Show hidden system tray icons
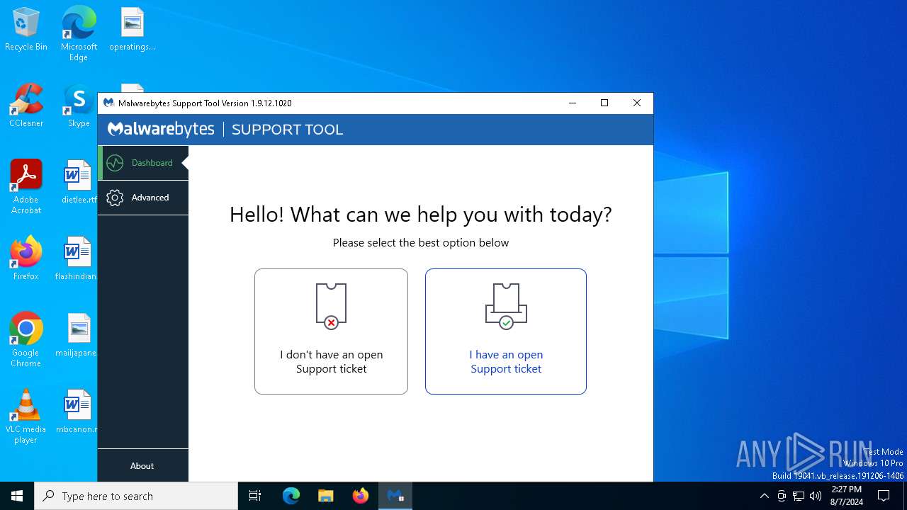 tap(764, 496)
